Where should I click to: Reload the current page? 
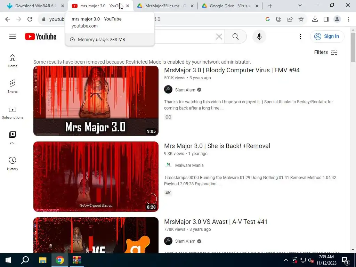tap(30, 19)
